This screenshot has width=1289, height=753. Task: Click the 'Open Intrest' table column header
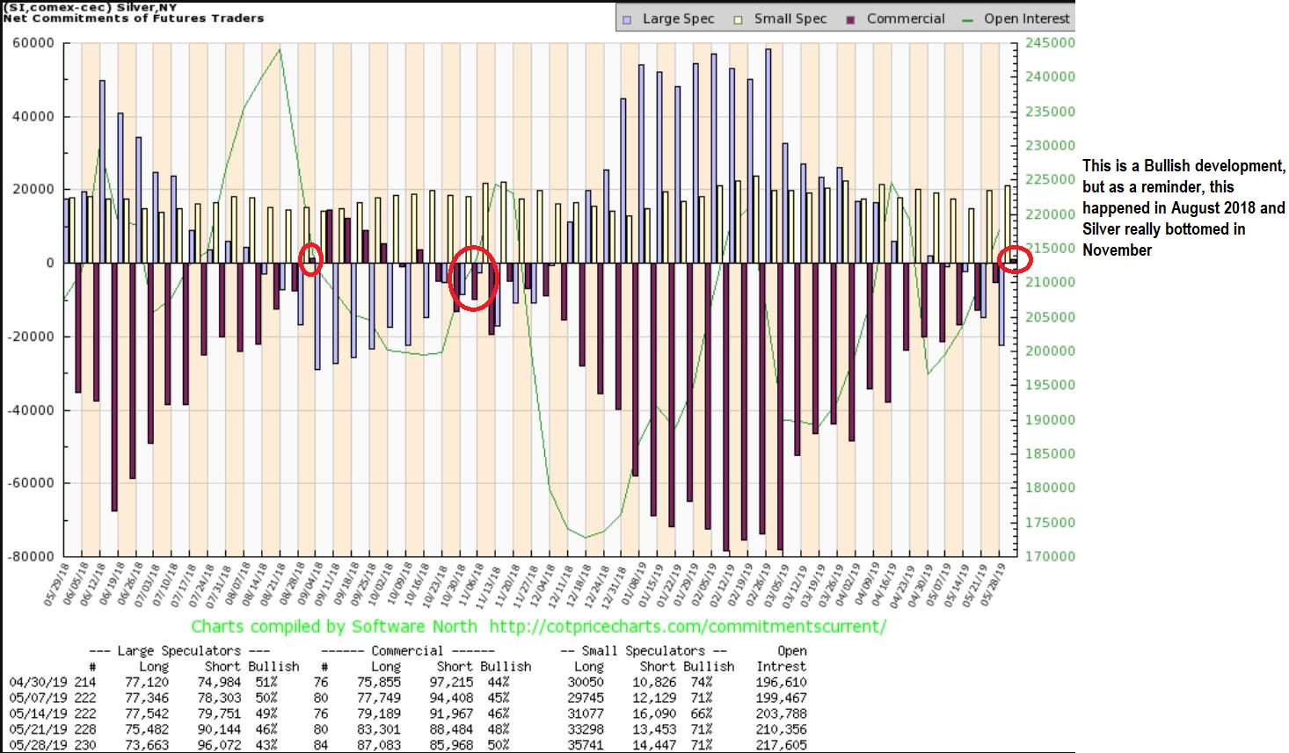click(781, 659)
